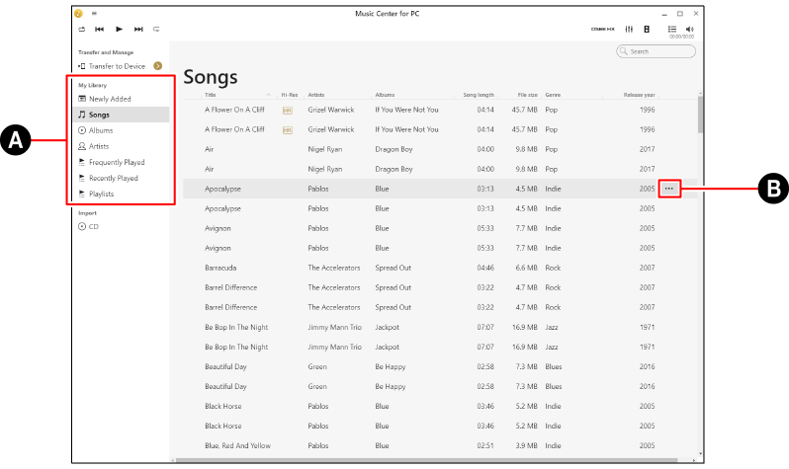789x469 pixels.
Task: Toggle the DSEE HX sound enhancement
Action: pyautogui.click(x=603, y=30)
